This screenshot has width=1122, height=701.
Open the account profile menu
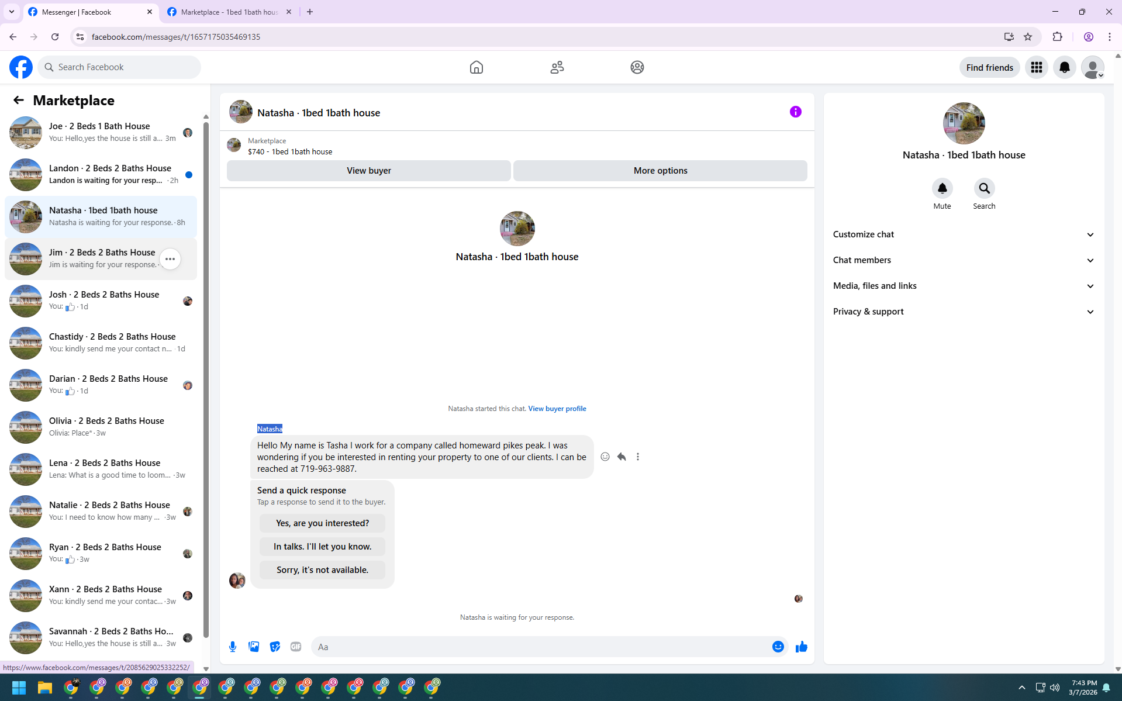1093,67
